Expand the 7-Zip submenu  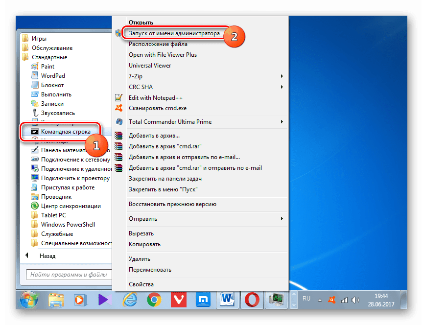point(282,76)
